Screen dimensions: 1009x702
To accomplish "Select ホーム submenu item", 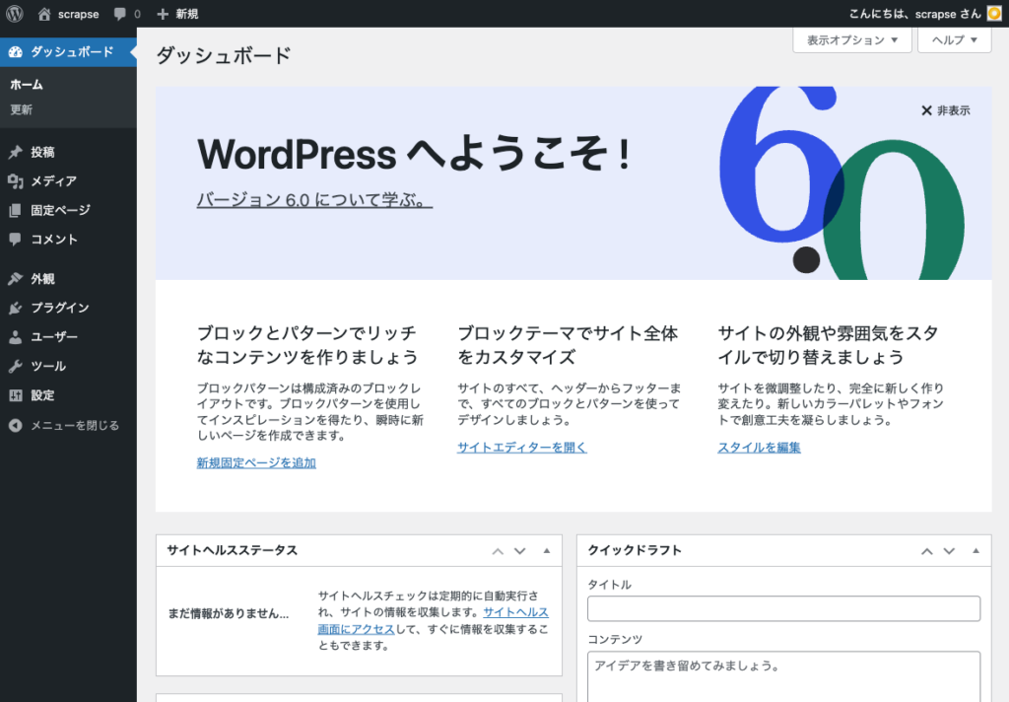I will click(27, 85).
